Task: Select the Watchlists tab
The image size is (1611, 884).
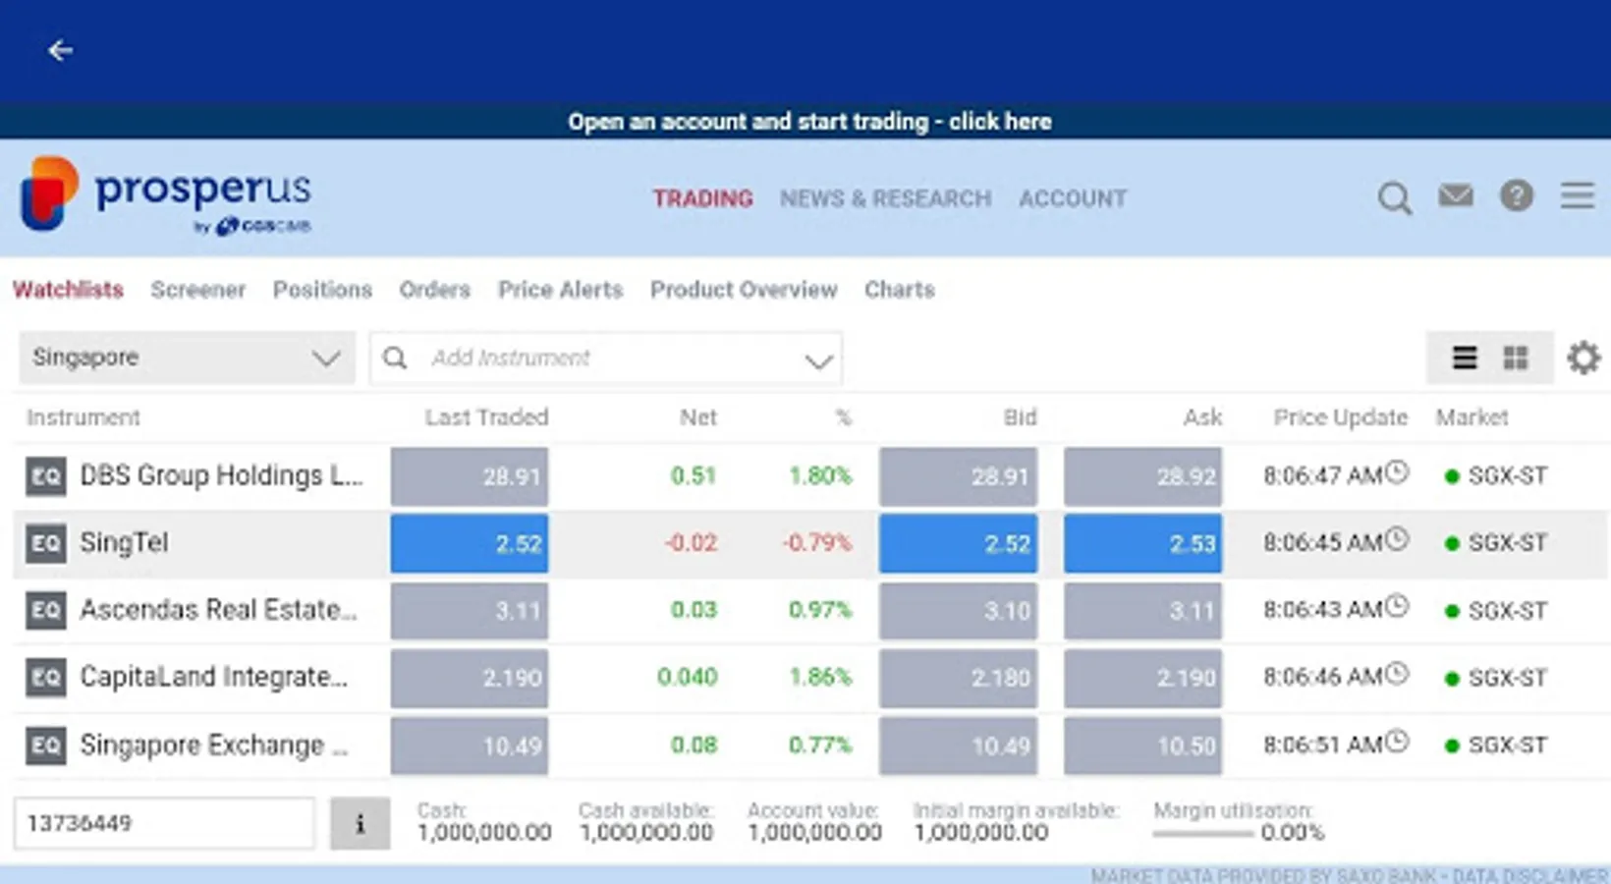Action: [68, 290]
